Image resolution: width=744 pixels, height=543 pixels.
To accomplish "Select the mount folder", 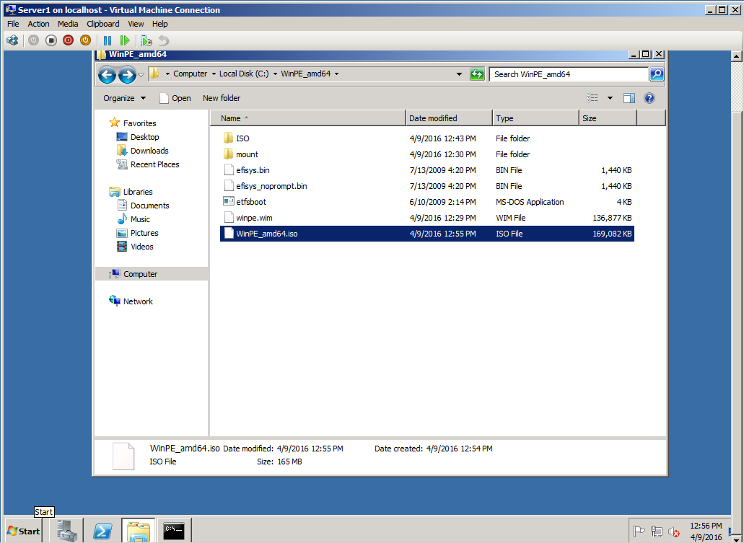I will pyautogui.click(x=427, y=154).
